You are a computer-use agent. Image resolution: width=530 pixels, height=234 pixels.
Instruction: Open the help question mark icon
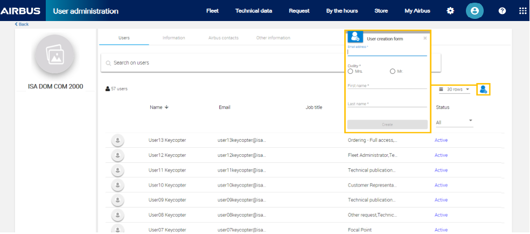click(503, 11)
